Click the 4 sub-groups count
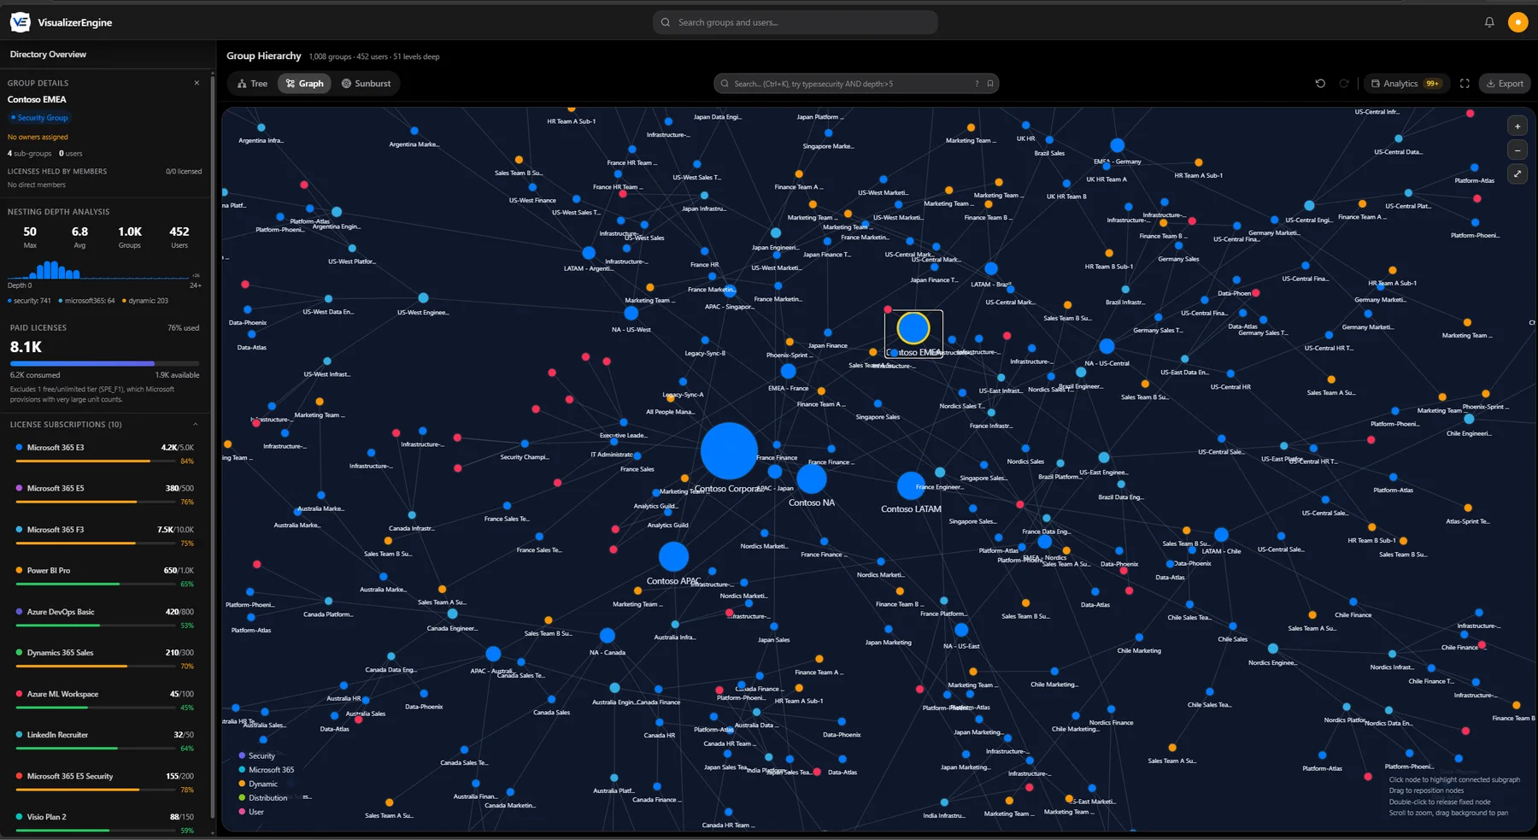Image resolution: width=1538 pixels, height=840 pixels. pyautogui.click(x=29, y=154)
